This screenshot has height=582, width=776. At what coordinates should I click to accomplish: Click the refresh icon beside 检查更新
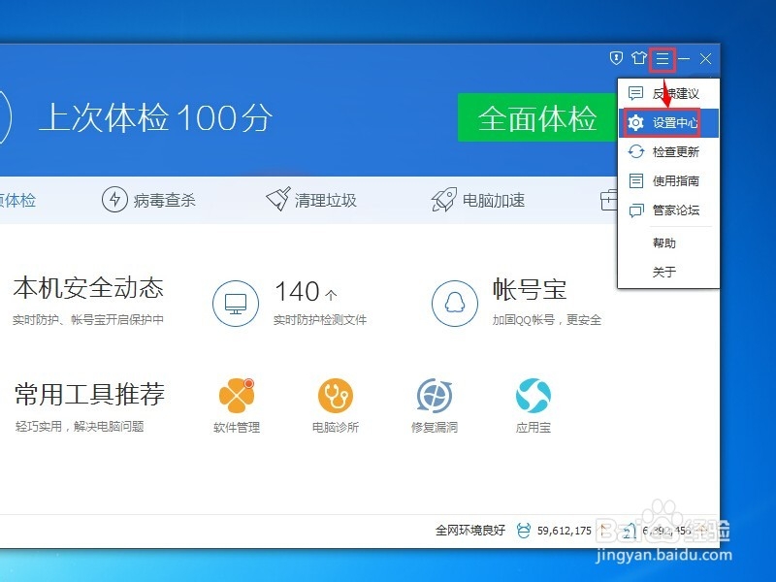tap(636, 151)
